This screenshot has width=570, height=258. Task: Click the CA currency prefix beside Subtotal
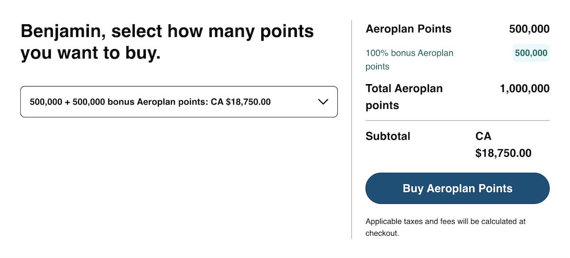483,136
